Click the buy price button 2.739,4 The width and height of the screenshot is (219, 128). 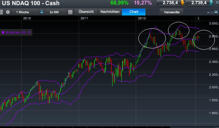click(x=199, y=3)
